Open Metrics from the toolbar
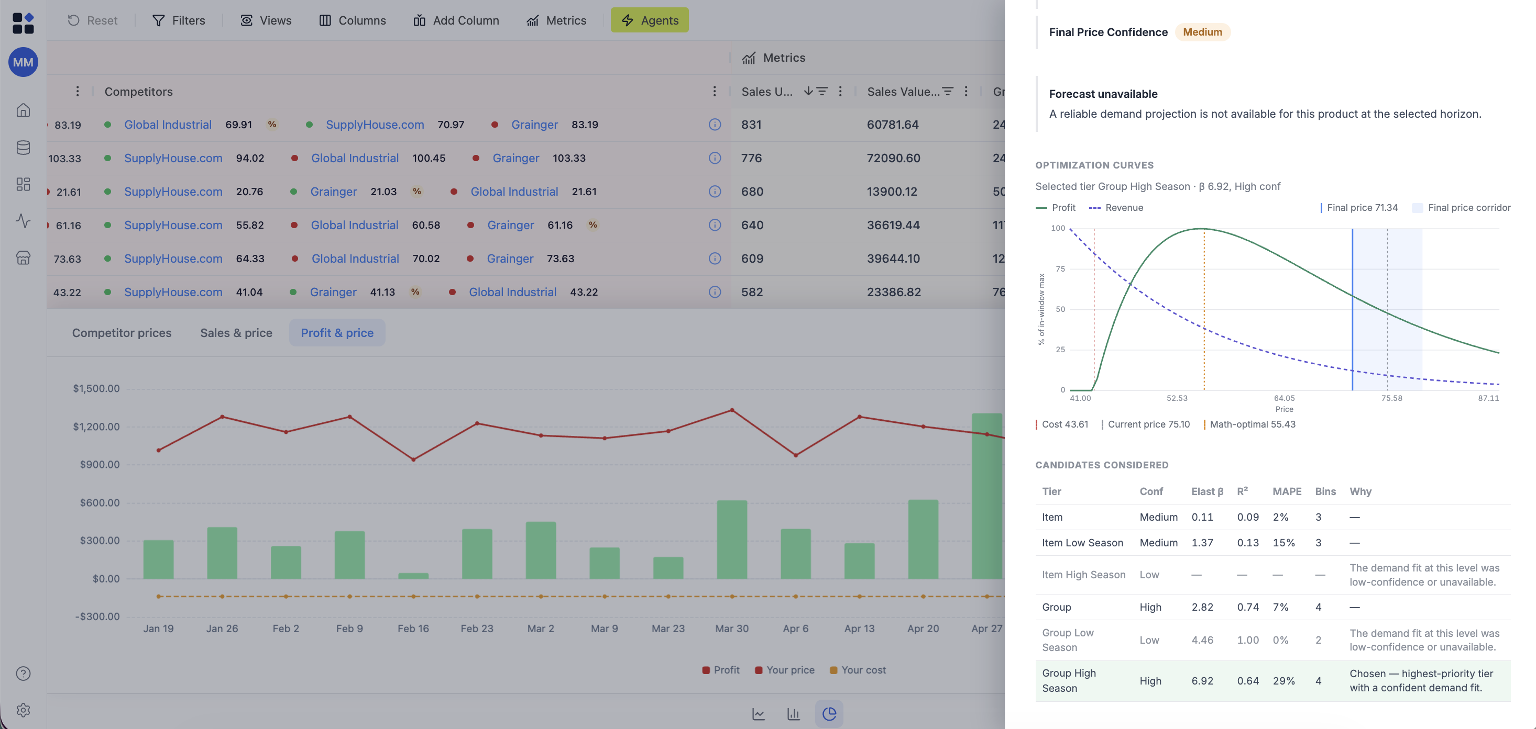The height and width of the screenshot is (729, 1536). click(x=556, y=20)
